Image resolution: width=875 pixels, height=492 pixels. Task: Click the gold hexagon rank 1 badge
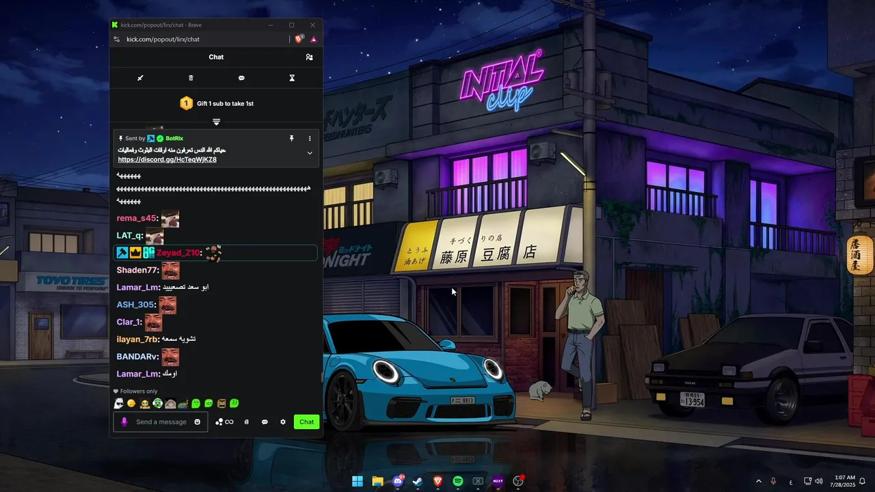click(186, 103)
